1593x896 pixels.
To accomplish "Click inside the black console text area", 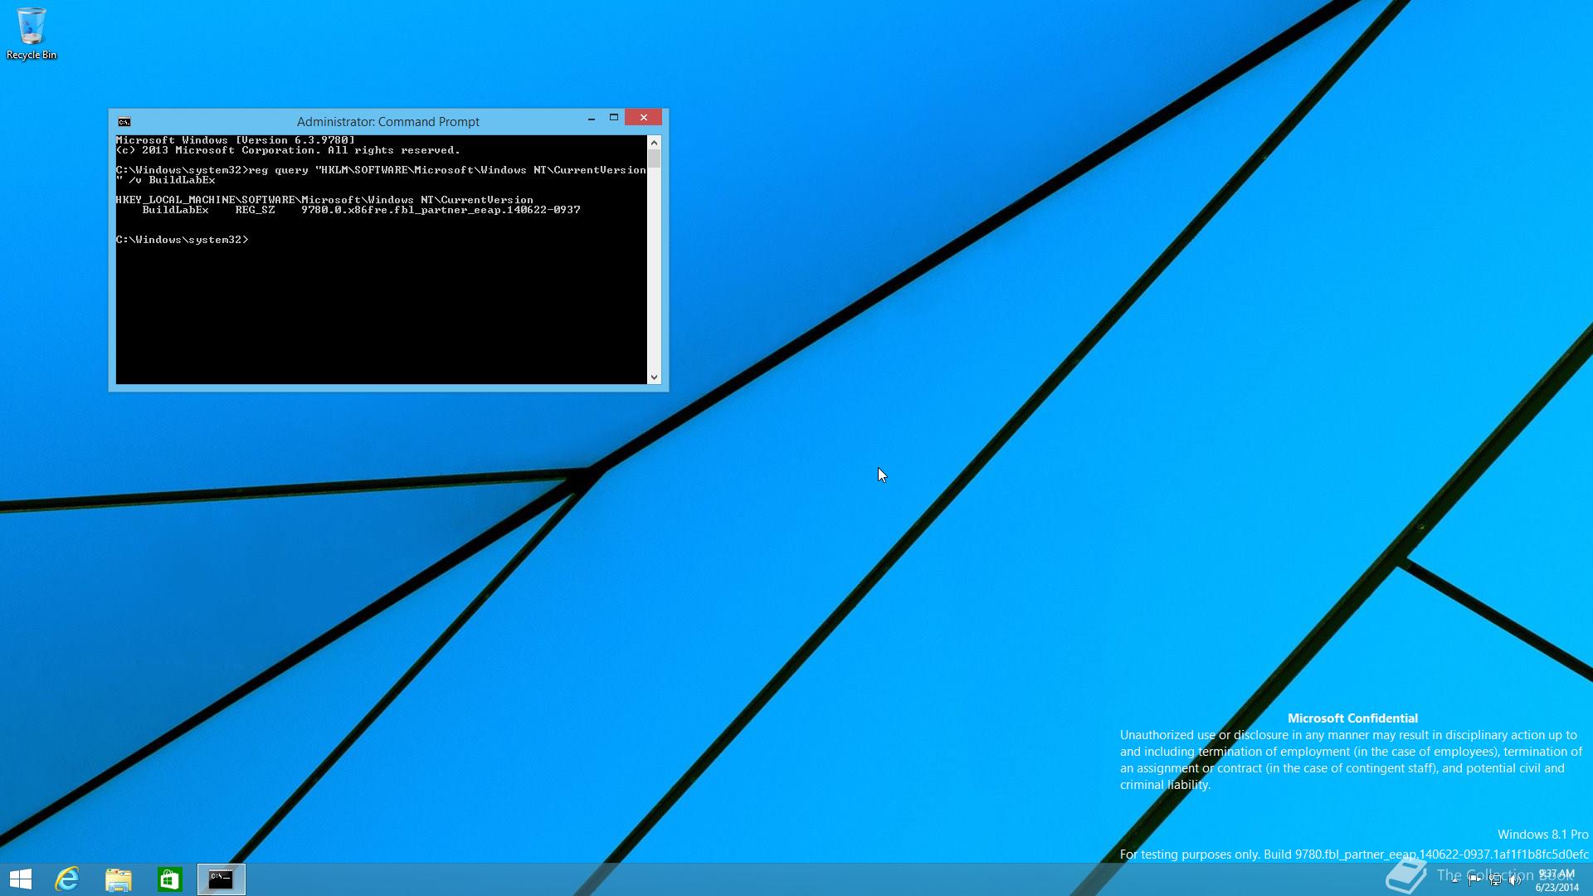I will 382,307.
